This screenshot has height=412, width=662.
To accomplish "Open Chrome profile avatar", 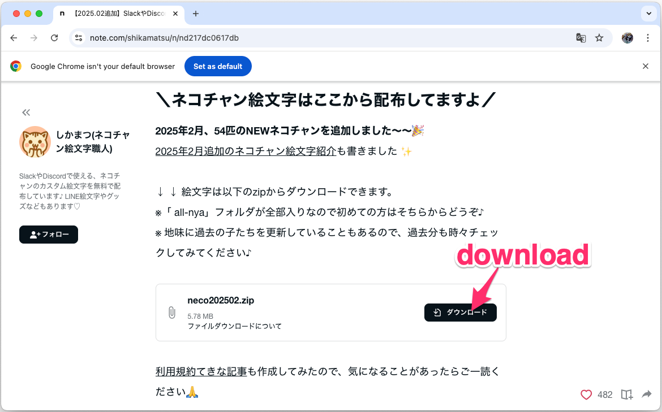I will coord(627,38).
